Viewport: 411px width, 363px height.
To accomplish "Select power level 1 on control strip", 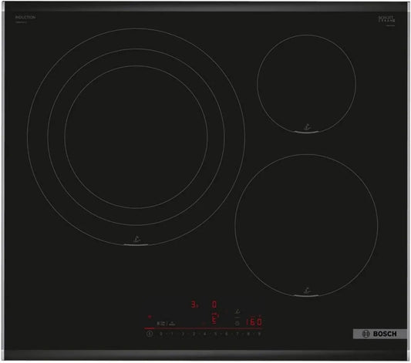I will tap(172, 334).
